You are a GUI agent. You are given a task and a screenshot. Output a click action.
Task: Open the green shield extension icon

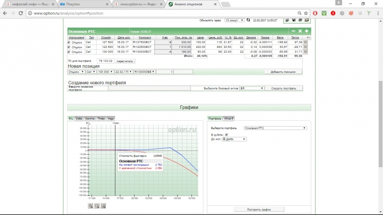[x=324, y=13]
